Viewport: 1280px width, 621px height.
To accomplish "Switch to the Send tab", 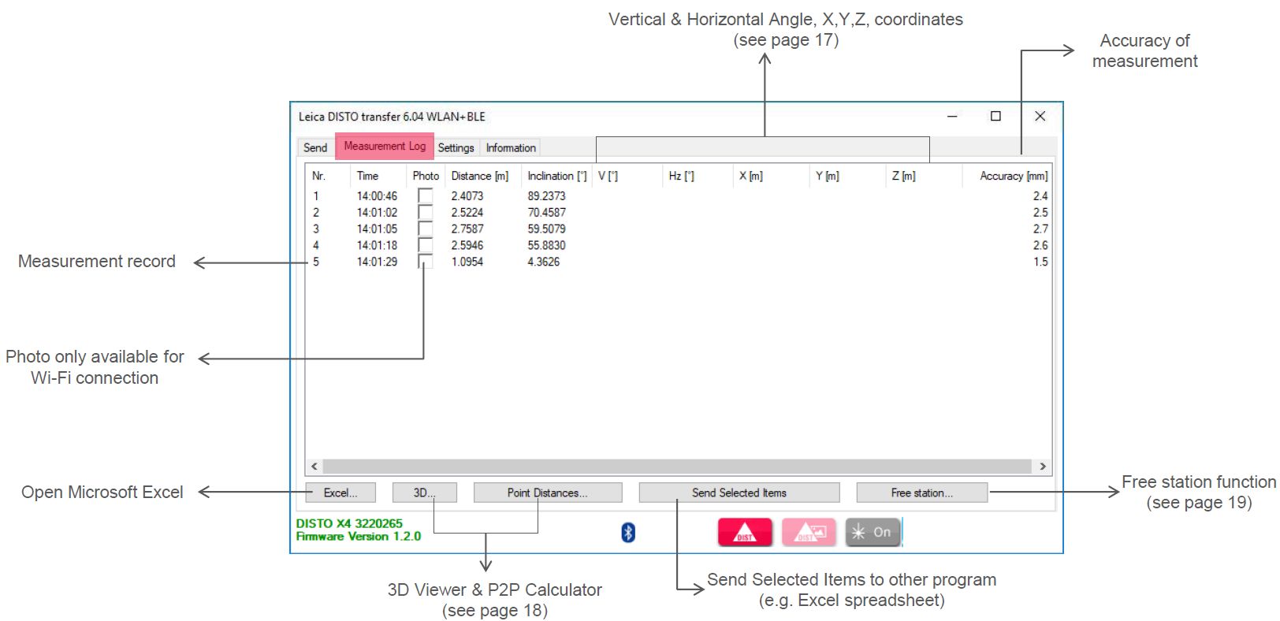I will point(315,147).
